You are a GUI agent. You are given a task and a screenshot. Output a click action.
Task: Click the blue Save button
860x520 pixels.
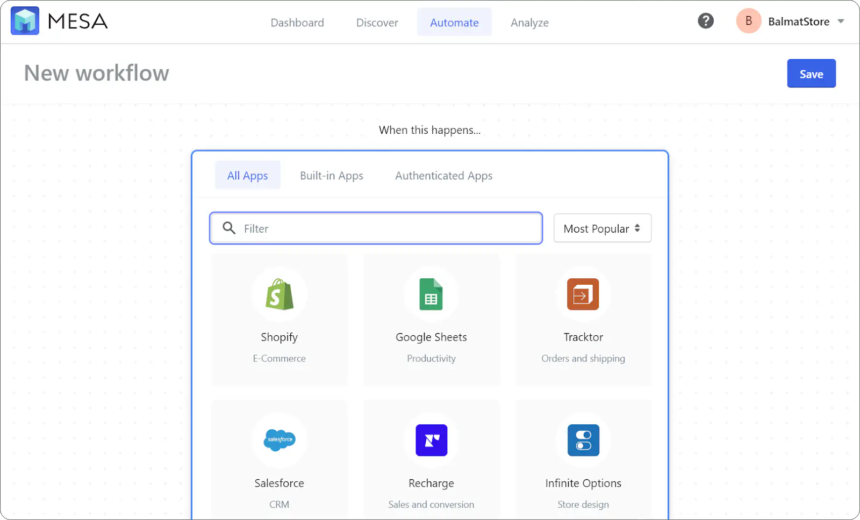point(811,74)
